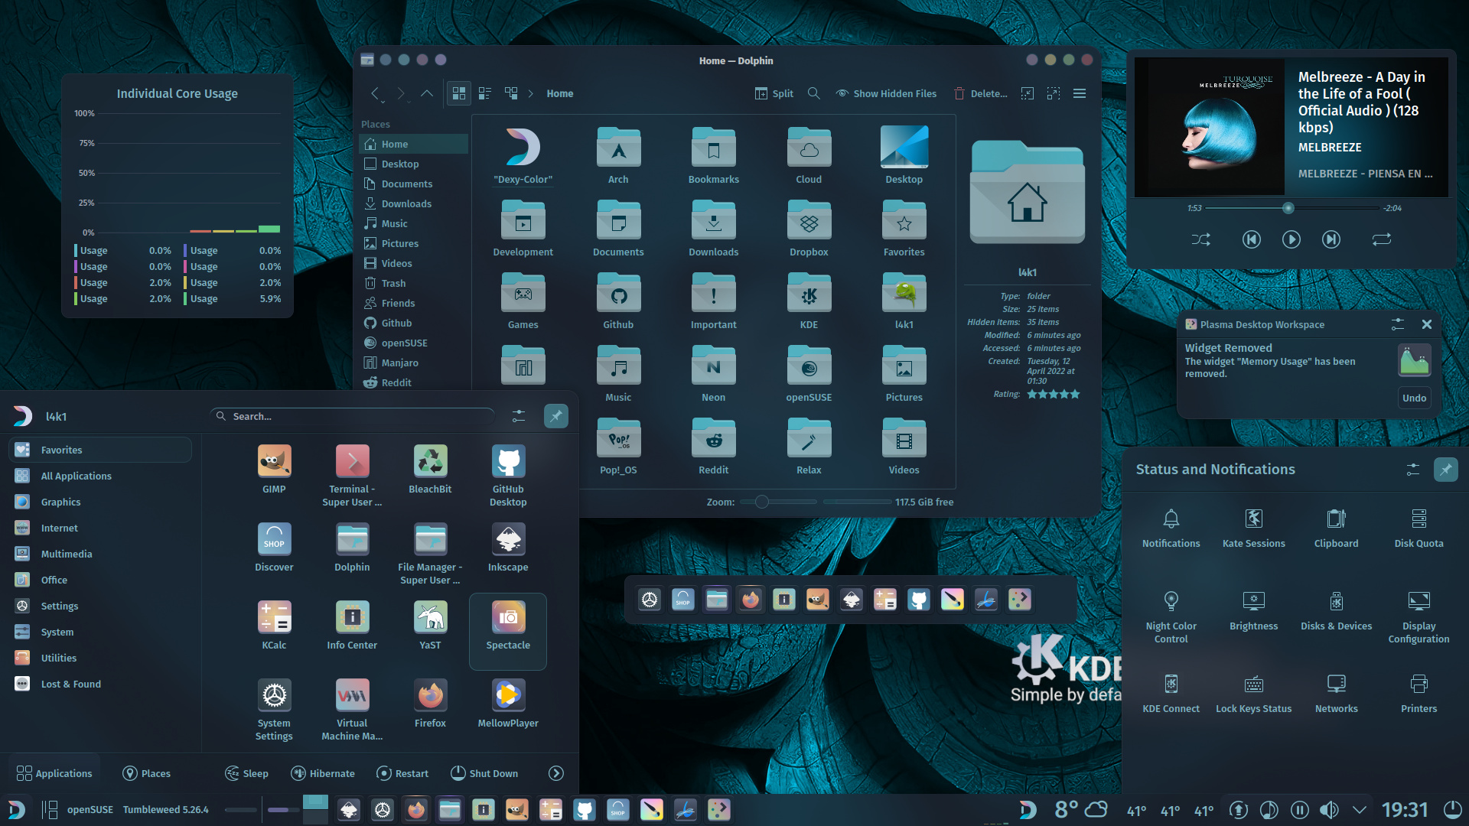The image size is (1469, 826).
Task: Open the Arch folder in Dolphin
Action: tap(618, 155)
